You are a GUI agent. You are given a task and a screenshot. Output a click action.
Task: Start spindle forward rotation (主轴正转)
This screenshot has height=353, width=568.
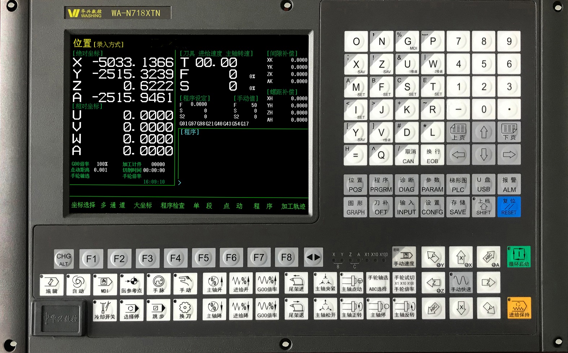(352, 309)
